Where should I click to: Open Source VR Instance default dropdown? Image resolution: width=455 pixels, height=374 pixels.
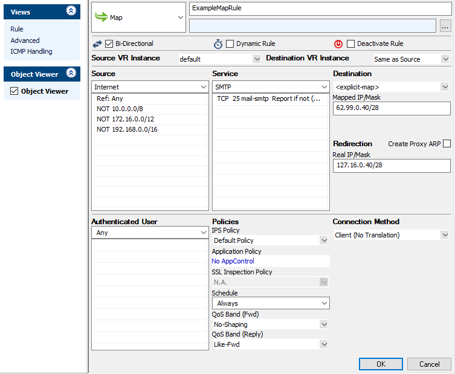coord(219,59)
